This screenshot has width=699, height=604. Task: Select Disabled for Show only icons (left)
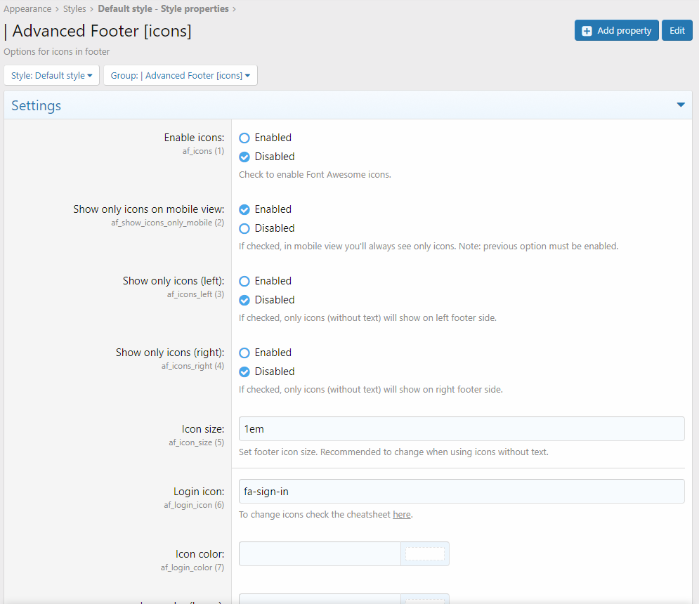click(x=244, y=301)
